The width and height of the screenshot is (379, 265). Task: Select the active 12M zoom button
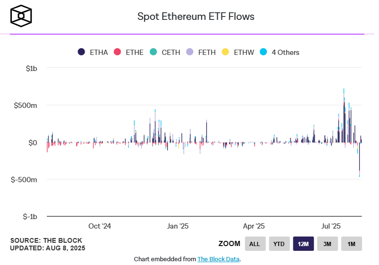pos(303,244)
